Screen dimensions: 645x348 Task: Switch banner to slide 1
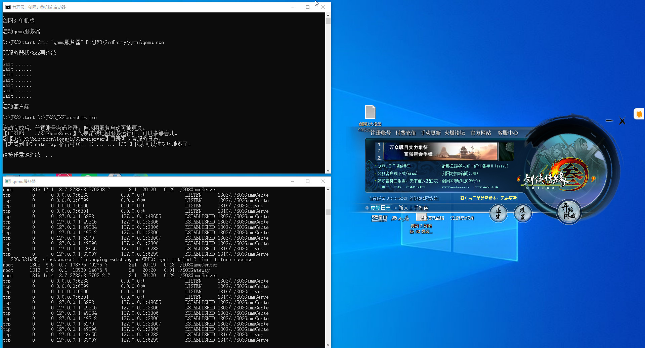pyautogui.click(x=379, y=144)
